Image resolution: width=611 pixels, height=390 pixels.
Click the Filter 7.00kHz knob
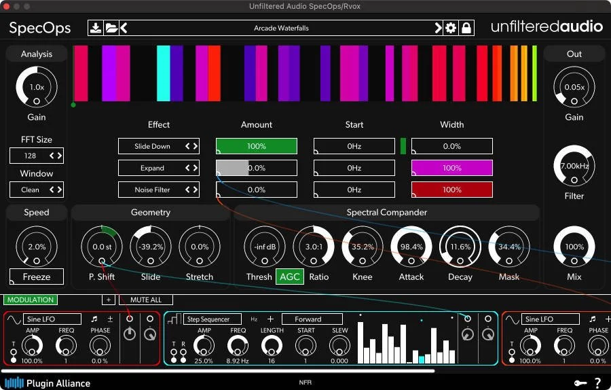574,166
